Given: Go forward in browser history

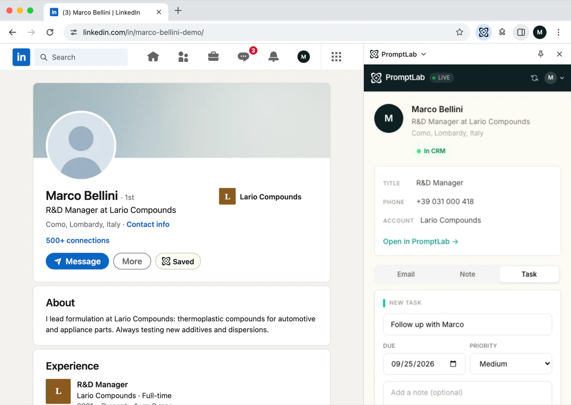Looking at the screenshot, I should pyautogui.click(x=31, y=32).
